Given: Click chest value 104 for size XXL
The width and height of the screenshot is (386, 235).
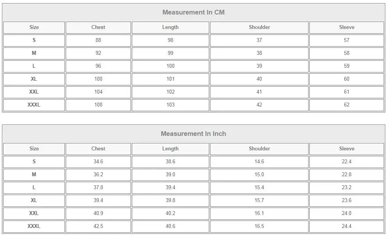Looking at the screenshot, I should coord(98,92).
